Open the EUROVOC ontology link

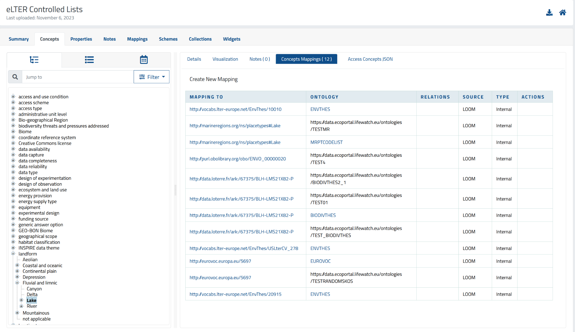(x=320, y=261)
